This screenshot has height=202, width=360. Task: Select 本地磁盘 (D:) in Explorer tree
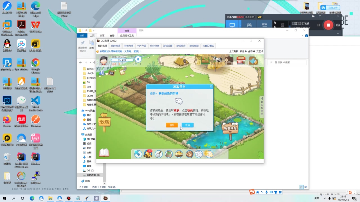pyautogui.click(x=93, y=175)
